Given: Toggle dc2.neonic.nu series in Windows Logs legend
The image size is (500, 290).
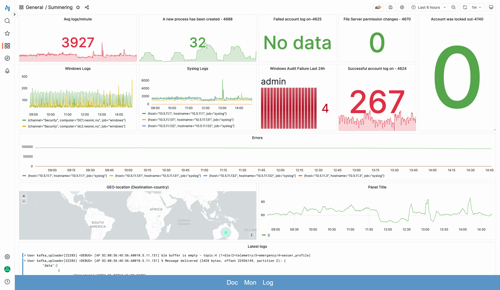Looking at the screenshot, I should tap(77, 126).
